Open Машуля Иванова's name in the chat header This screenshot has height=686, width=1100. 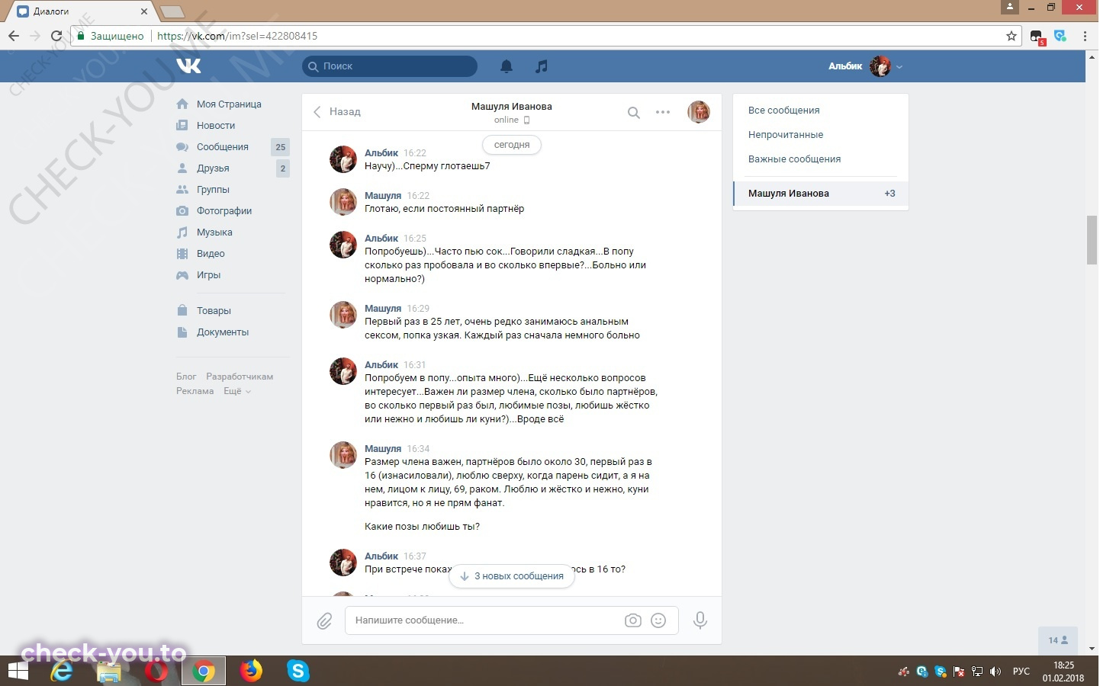pos(511,107)
